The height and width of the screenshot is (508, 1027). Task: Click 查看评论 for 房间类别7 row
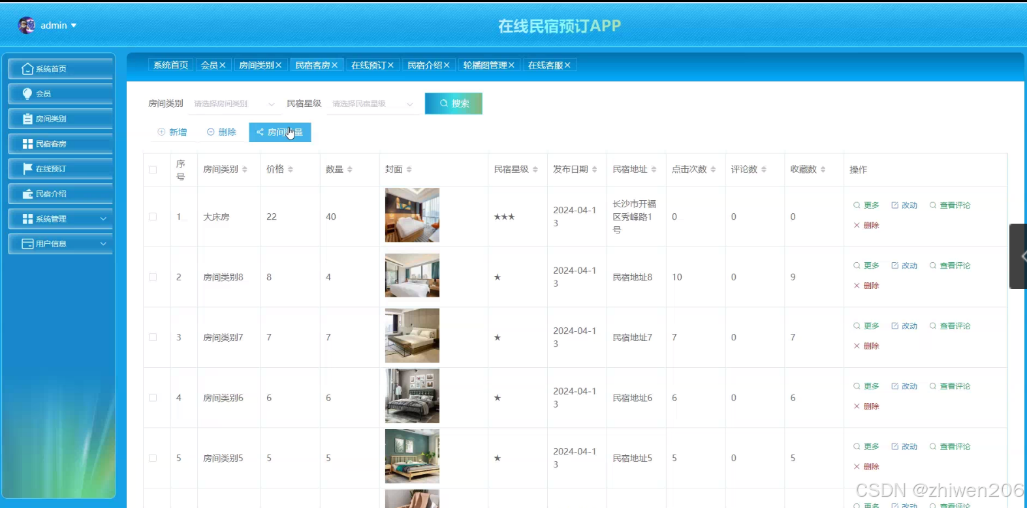coord(950,326)
